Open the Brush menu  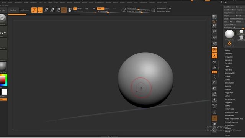[4, 2]
